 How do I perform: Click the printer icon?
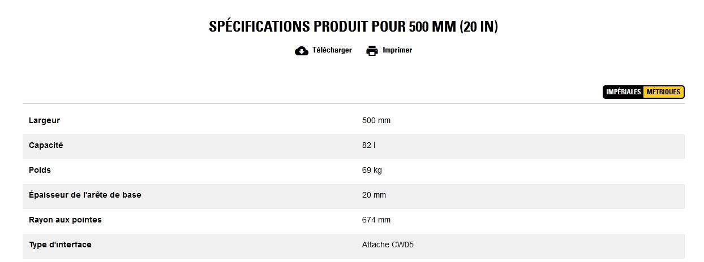[x=372, y=51]
